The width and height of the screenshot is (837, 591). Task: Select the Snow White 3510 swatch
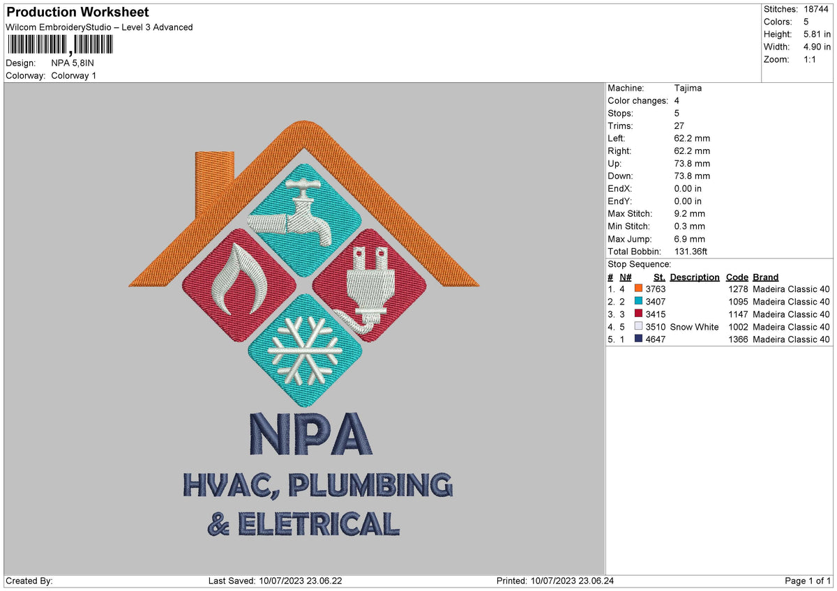638,327
